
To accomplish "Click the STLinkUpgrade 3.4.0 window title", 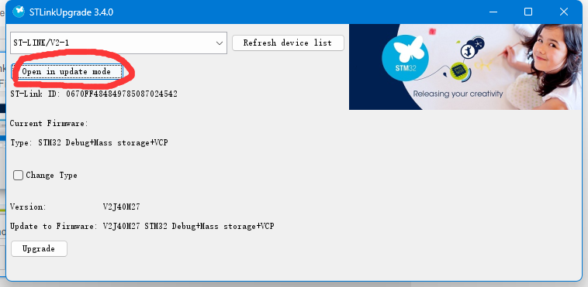I will [x=71, y=12].
